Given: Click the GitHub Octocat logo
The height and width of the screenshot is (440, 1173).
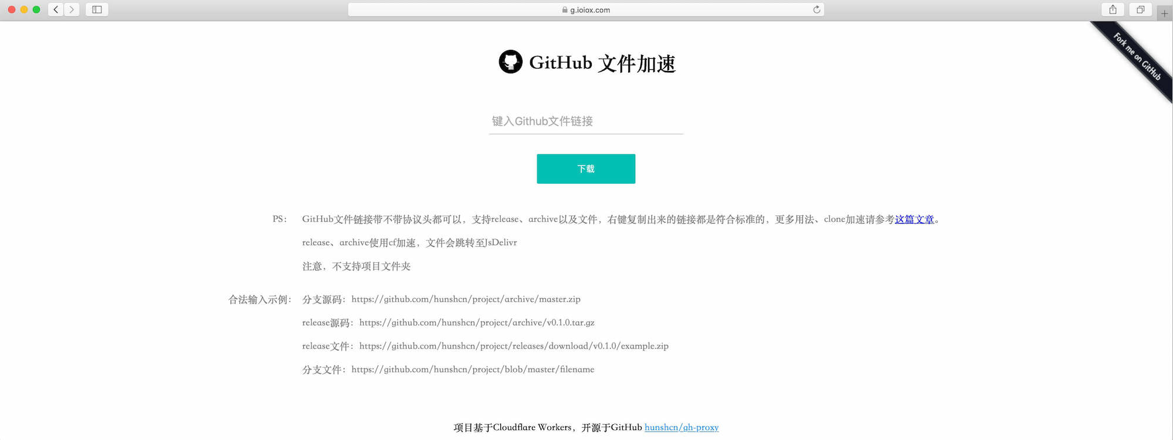Looking at the screenshot, I should [510, 62].
